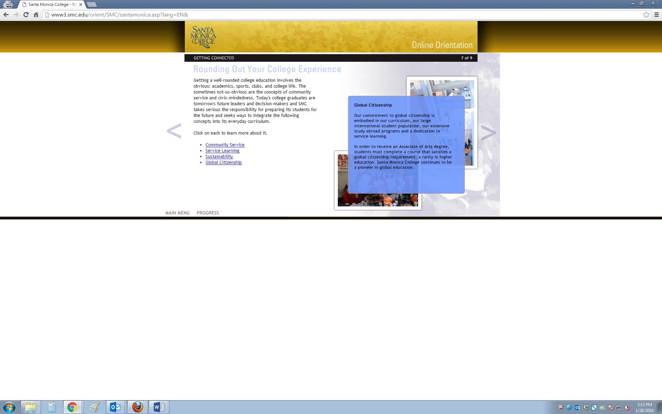Launch Word from the taskbar
This screenshot has width=662, height=414.
(159, 407)
